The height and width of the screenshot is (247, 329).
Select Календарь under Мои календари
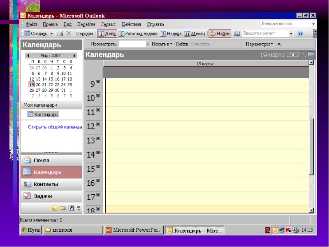click(x=43, y=114)
